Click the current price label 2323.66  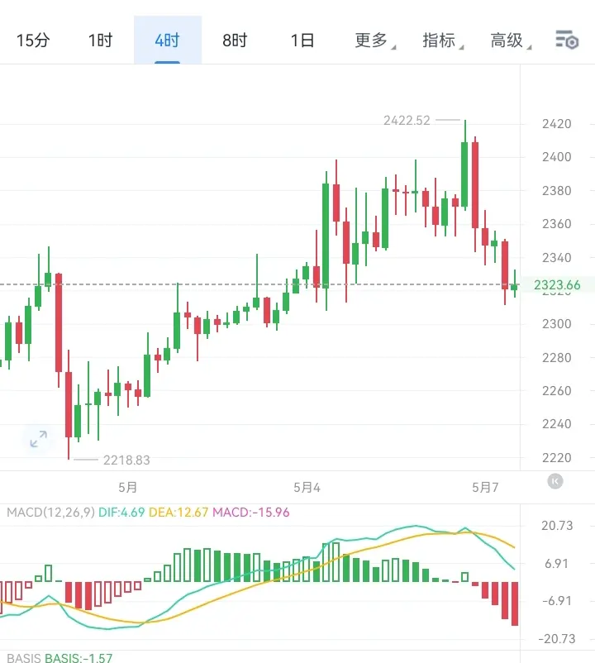coord(557,285)
